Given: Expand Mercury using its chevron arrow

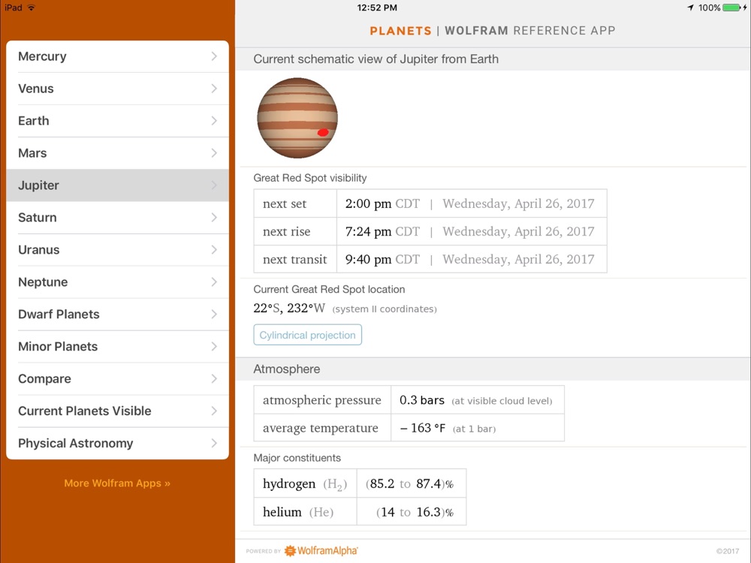Looking at the screenshot, I should coord(214,56).
